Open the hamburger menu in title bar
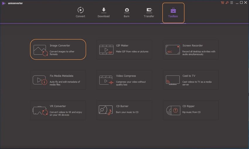Viewport: 249px width, 149px height. point(231,3)
